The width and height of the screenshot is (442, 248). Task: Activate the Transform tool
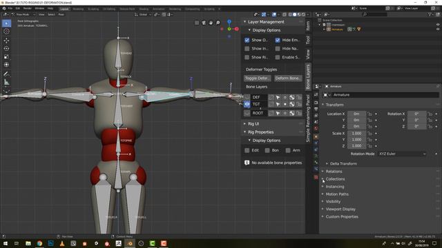click(x=6, y=65)
